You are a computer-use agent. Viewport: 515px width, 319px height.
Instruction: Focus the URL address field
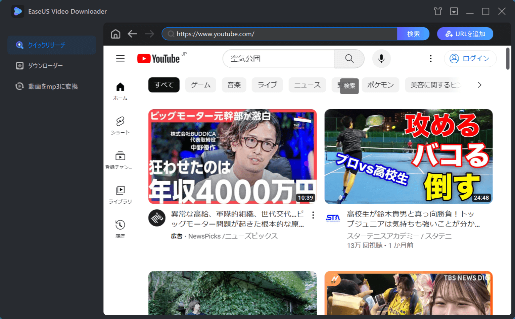280,34
